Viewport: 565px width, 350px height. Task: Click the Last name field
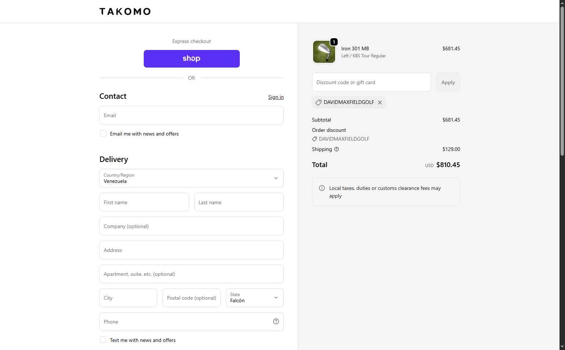[x=239, y=202]
